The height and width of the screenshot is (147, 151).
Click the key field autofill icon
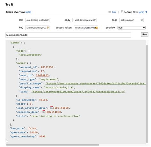coord(48,28)
